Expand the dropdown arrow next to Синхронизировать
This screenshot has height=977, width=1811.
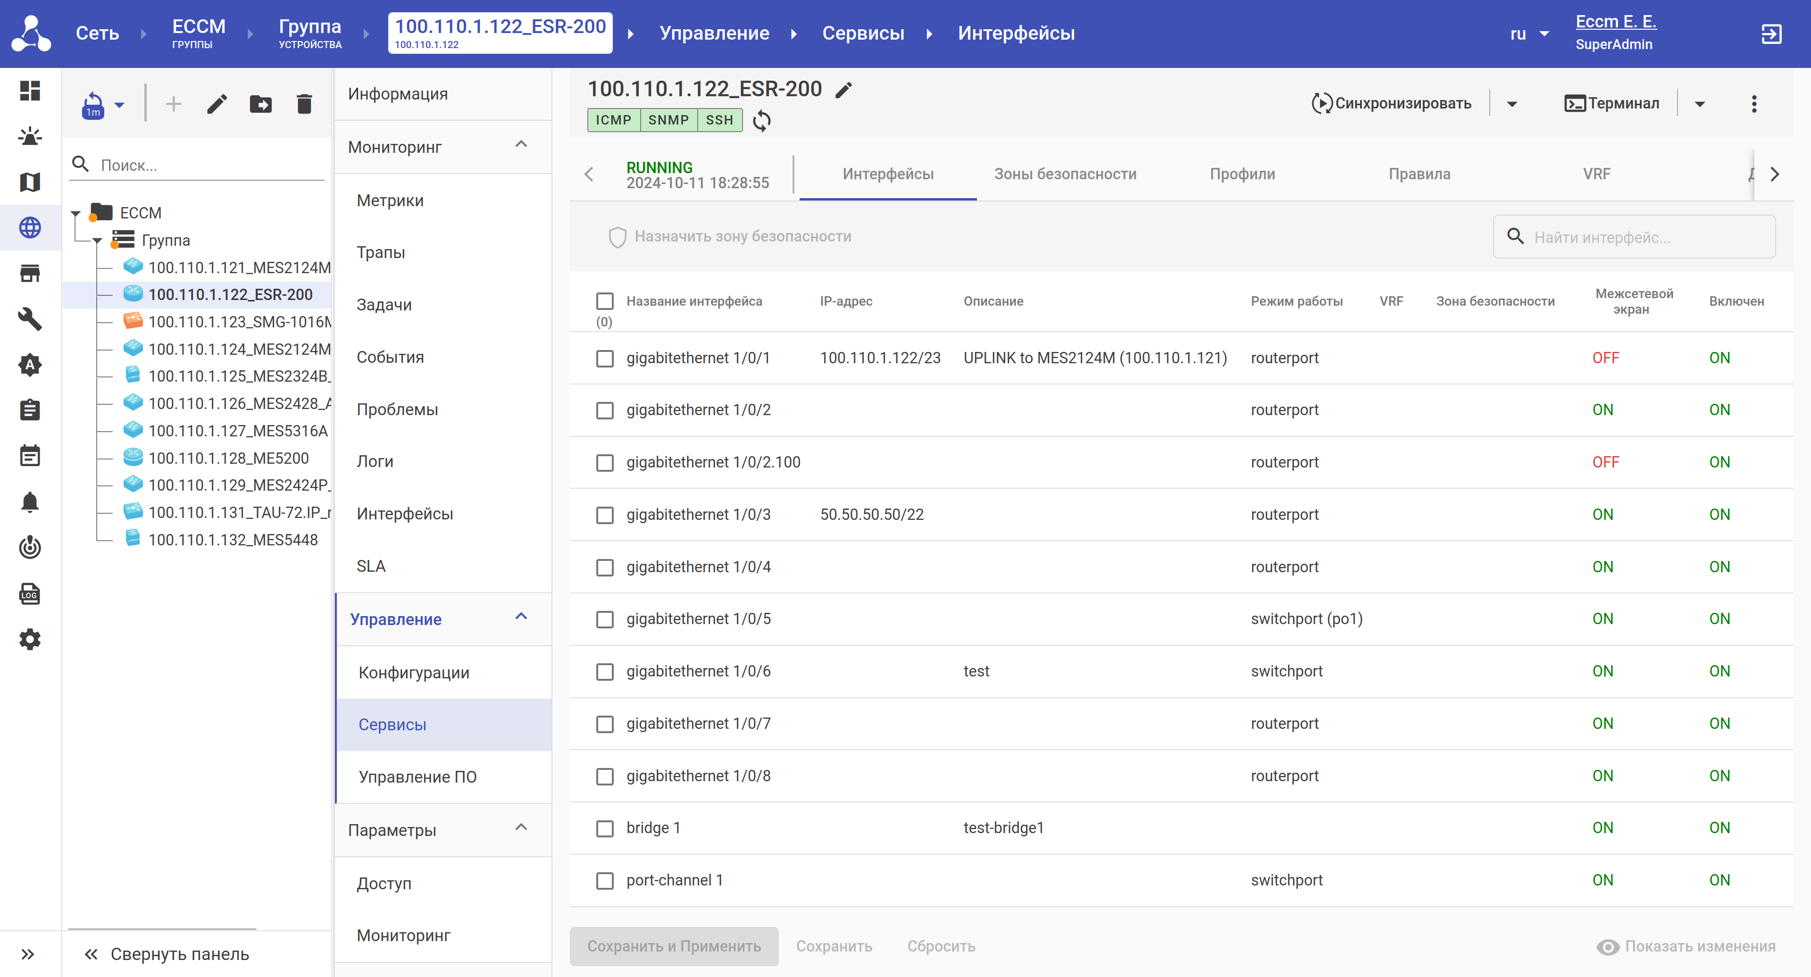tap(1511, 103)
